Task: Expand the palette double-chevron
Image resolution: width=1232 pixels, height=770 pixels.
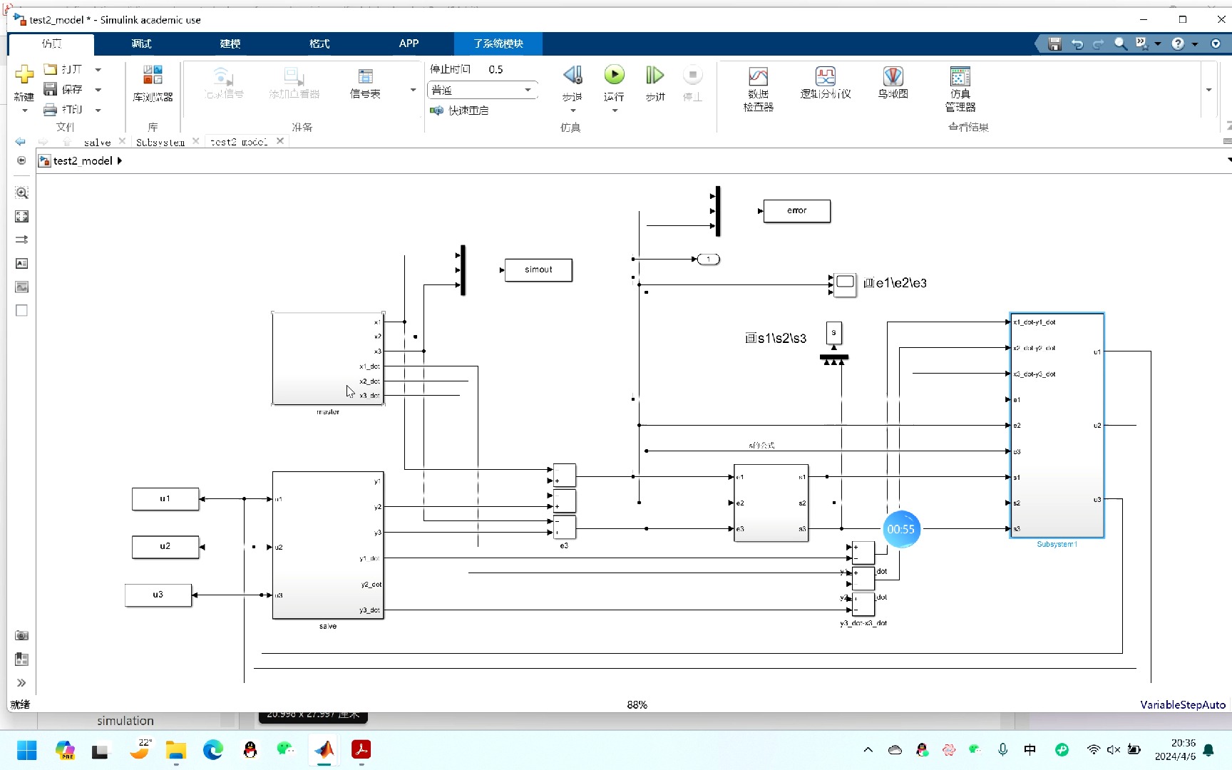Action: pos(21,683)
